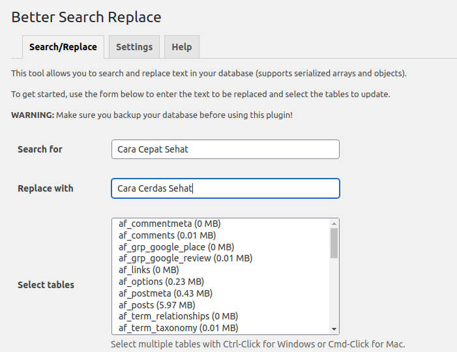This screenshot has height=352, width=457.
Task: Click the "Replace with" field label
Action: pyautogui.click(x=45, y=188)
